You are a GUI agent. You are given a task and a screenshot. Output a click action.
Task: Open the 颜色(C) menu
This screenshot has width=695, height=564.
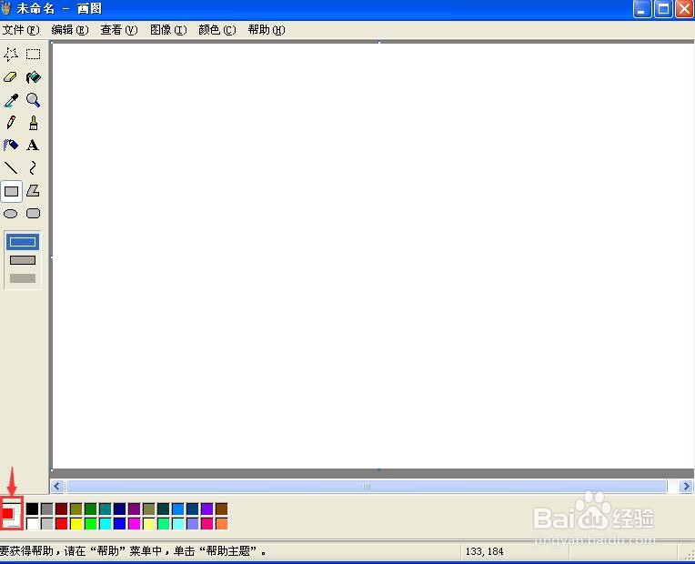pyautogui.click(x=217, y=30)
